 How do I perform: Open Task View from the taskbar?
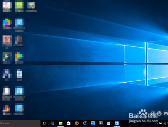tap(44, 123)
